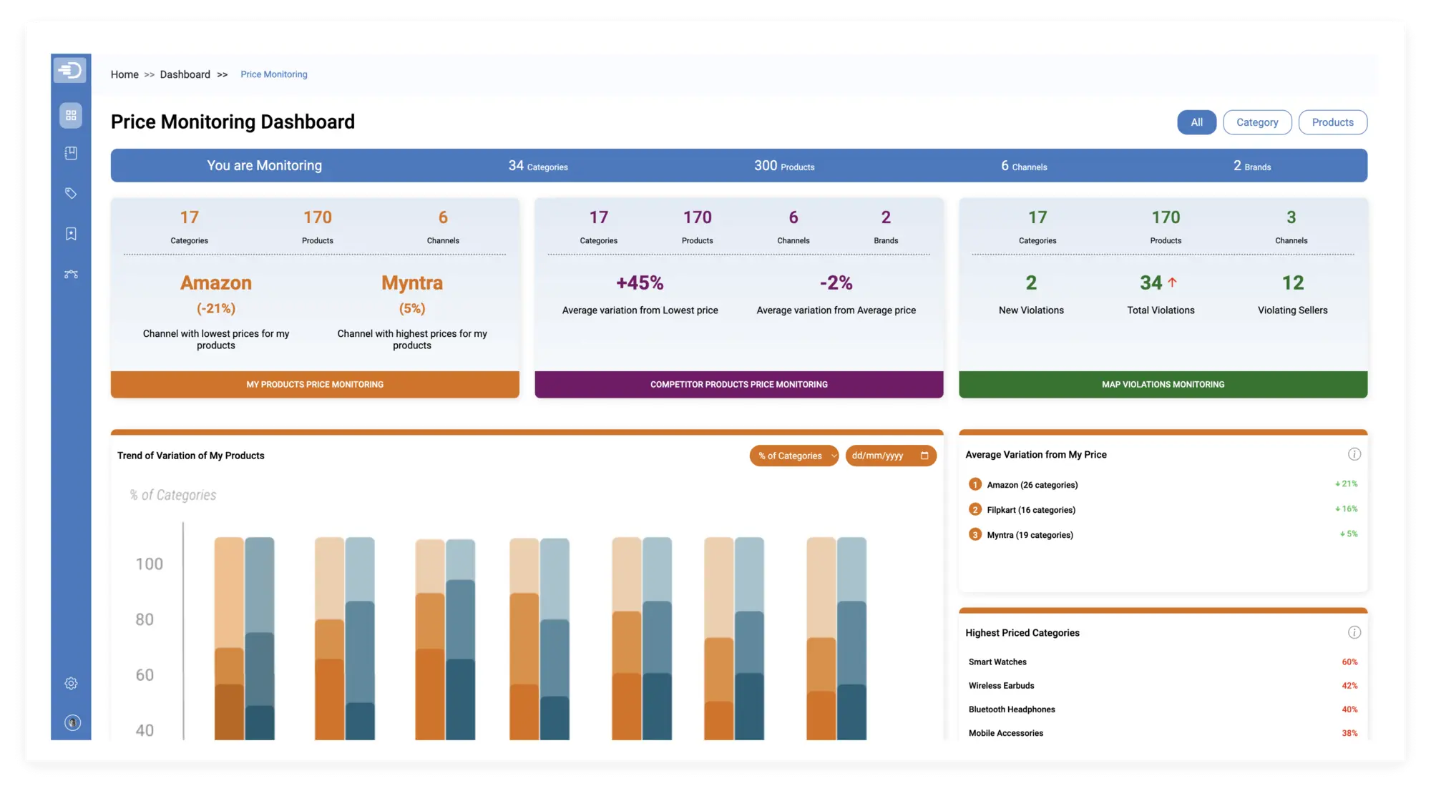
Task: Open My Products Price Monitoring
Action: pyautogui.click(x=315, y=385)
